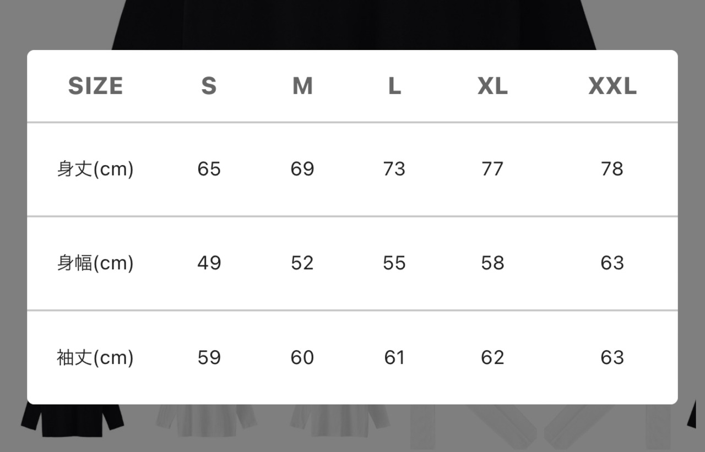This screenshot has width=705, height=452.
Task: Choose the XXL size column header
Action: [x=612, y=86]
